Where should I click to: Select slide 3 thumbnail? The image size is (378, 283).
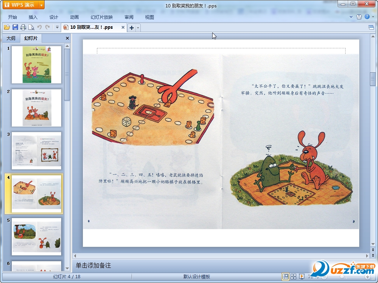pyautogui.click(x=36, y=151)
